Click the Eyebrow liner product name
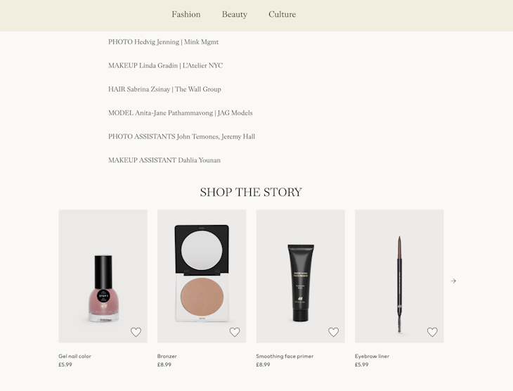Viewport: 513px width, 391px height. [372, 356]
